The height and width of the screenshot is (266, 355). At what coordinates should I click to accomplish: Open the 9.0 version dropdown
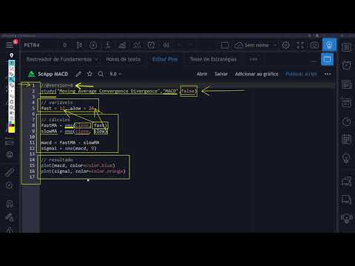[x=115, y=74]
